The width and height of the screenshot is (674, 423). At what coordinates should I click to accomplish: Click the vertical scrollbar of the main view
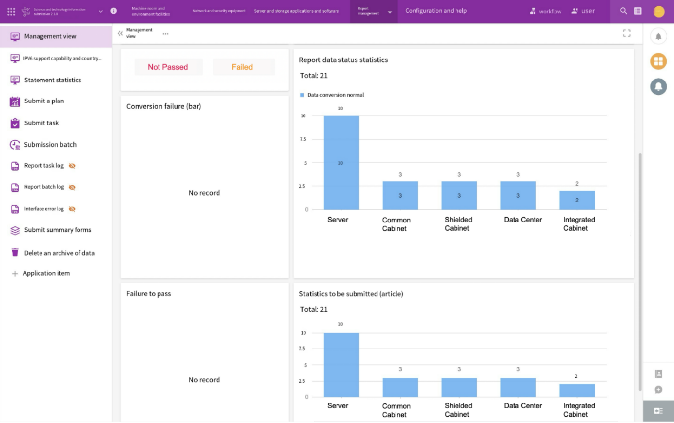[x=640, y=271]
